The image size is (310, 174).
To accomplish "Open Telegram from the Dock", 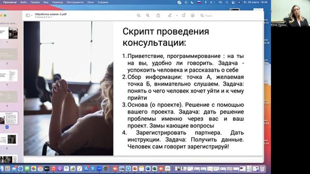I will [128, 169].
